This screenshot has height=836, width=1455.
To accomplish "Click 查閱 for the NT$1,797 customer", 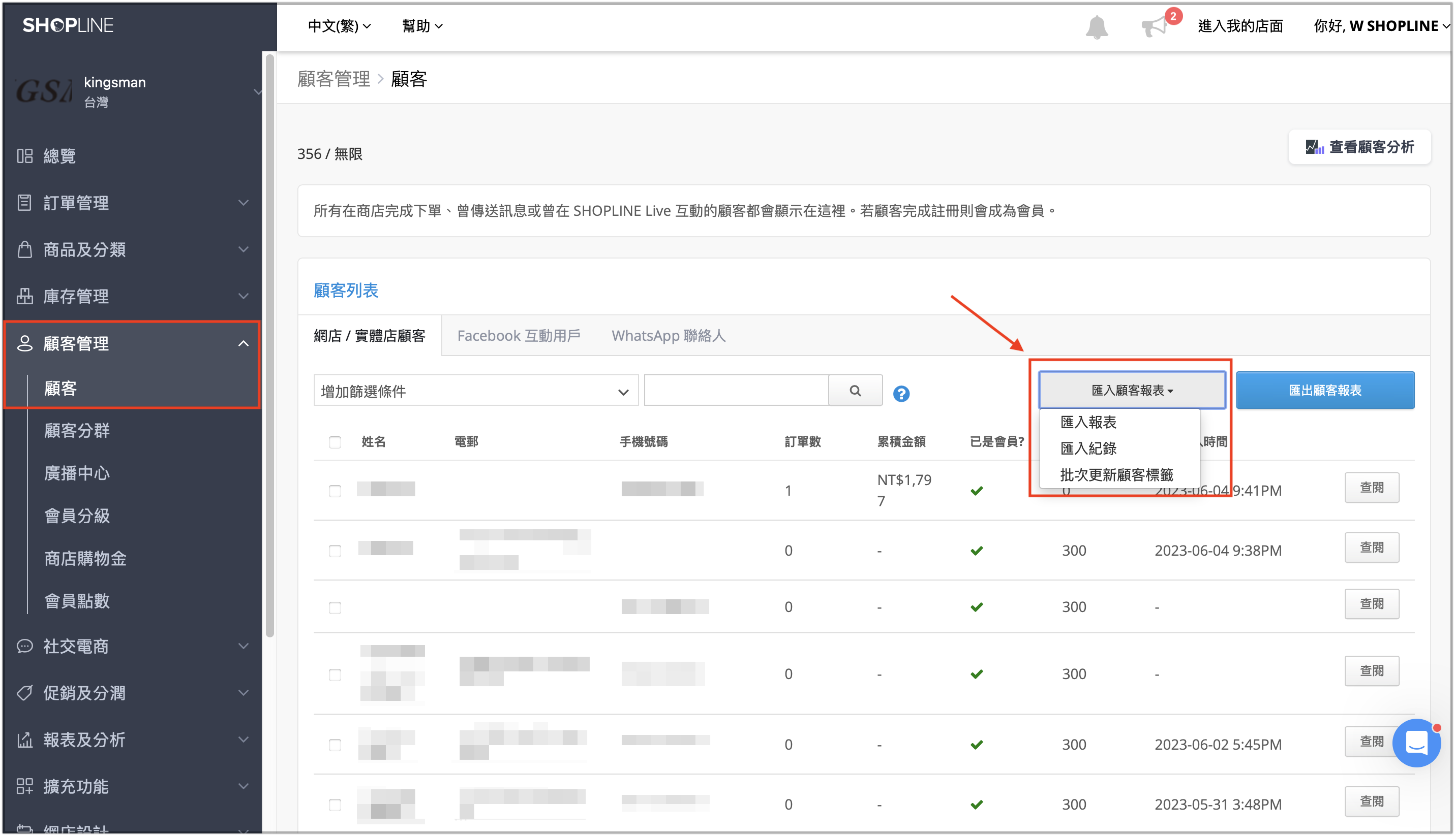I will click(x=1371, y=488).
